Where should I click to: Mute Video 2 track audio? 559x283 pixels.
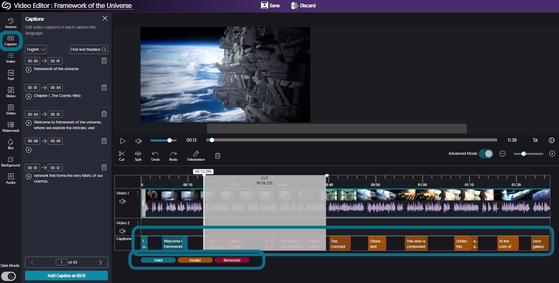(x=122, y=231)
